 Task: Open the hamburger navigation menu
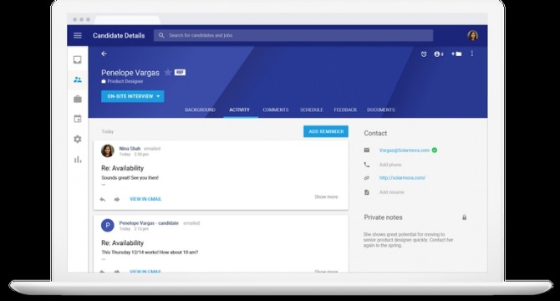78,35
